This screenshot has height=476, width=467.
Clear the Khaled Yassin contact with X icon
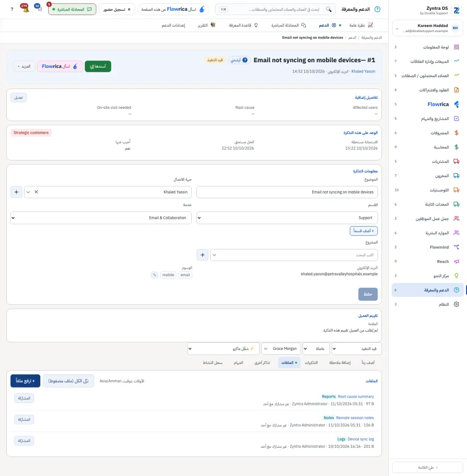point(36,192)
